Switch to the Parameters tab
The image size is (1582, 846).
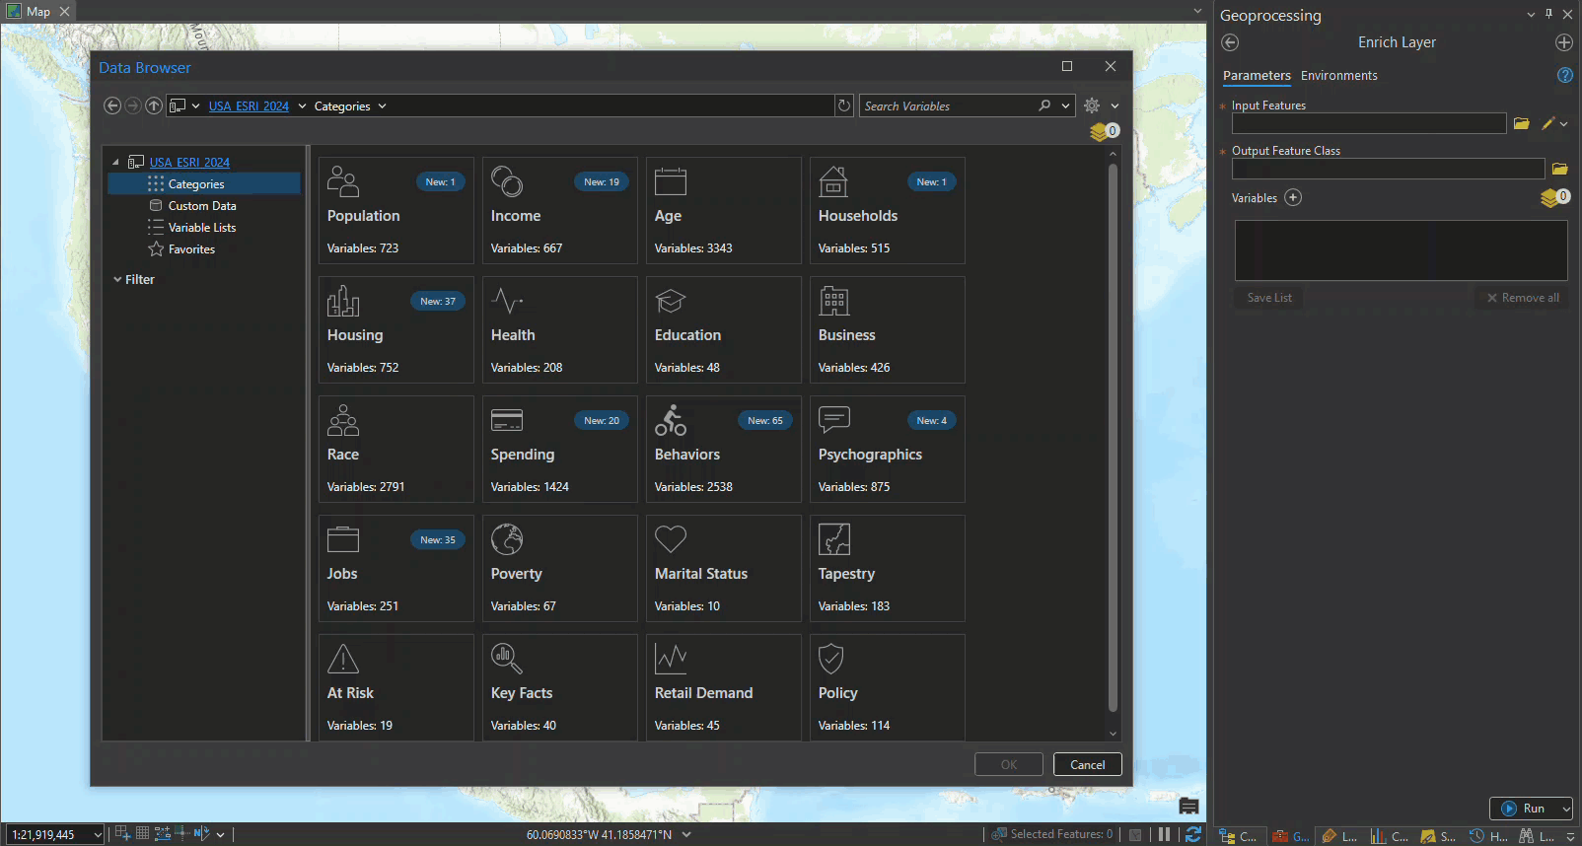(x=1257, y=75)
